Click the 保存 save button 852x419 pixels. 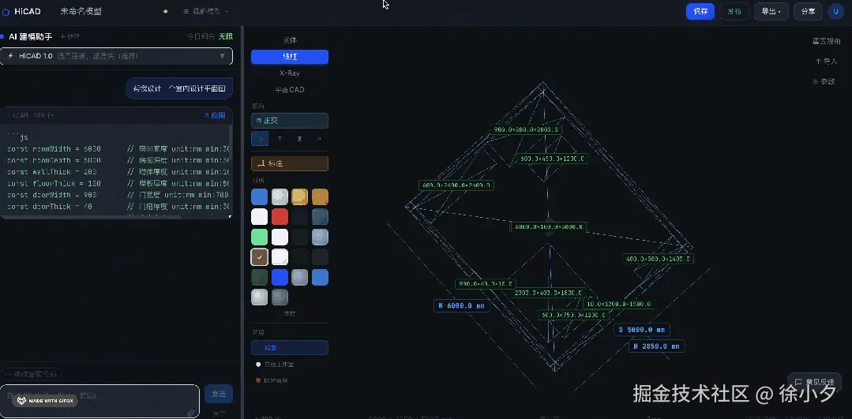pyautogui.click(x=700, y=11)
